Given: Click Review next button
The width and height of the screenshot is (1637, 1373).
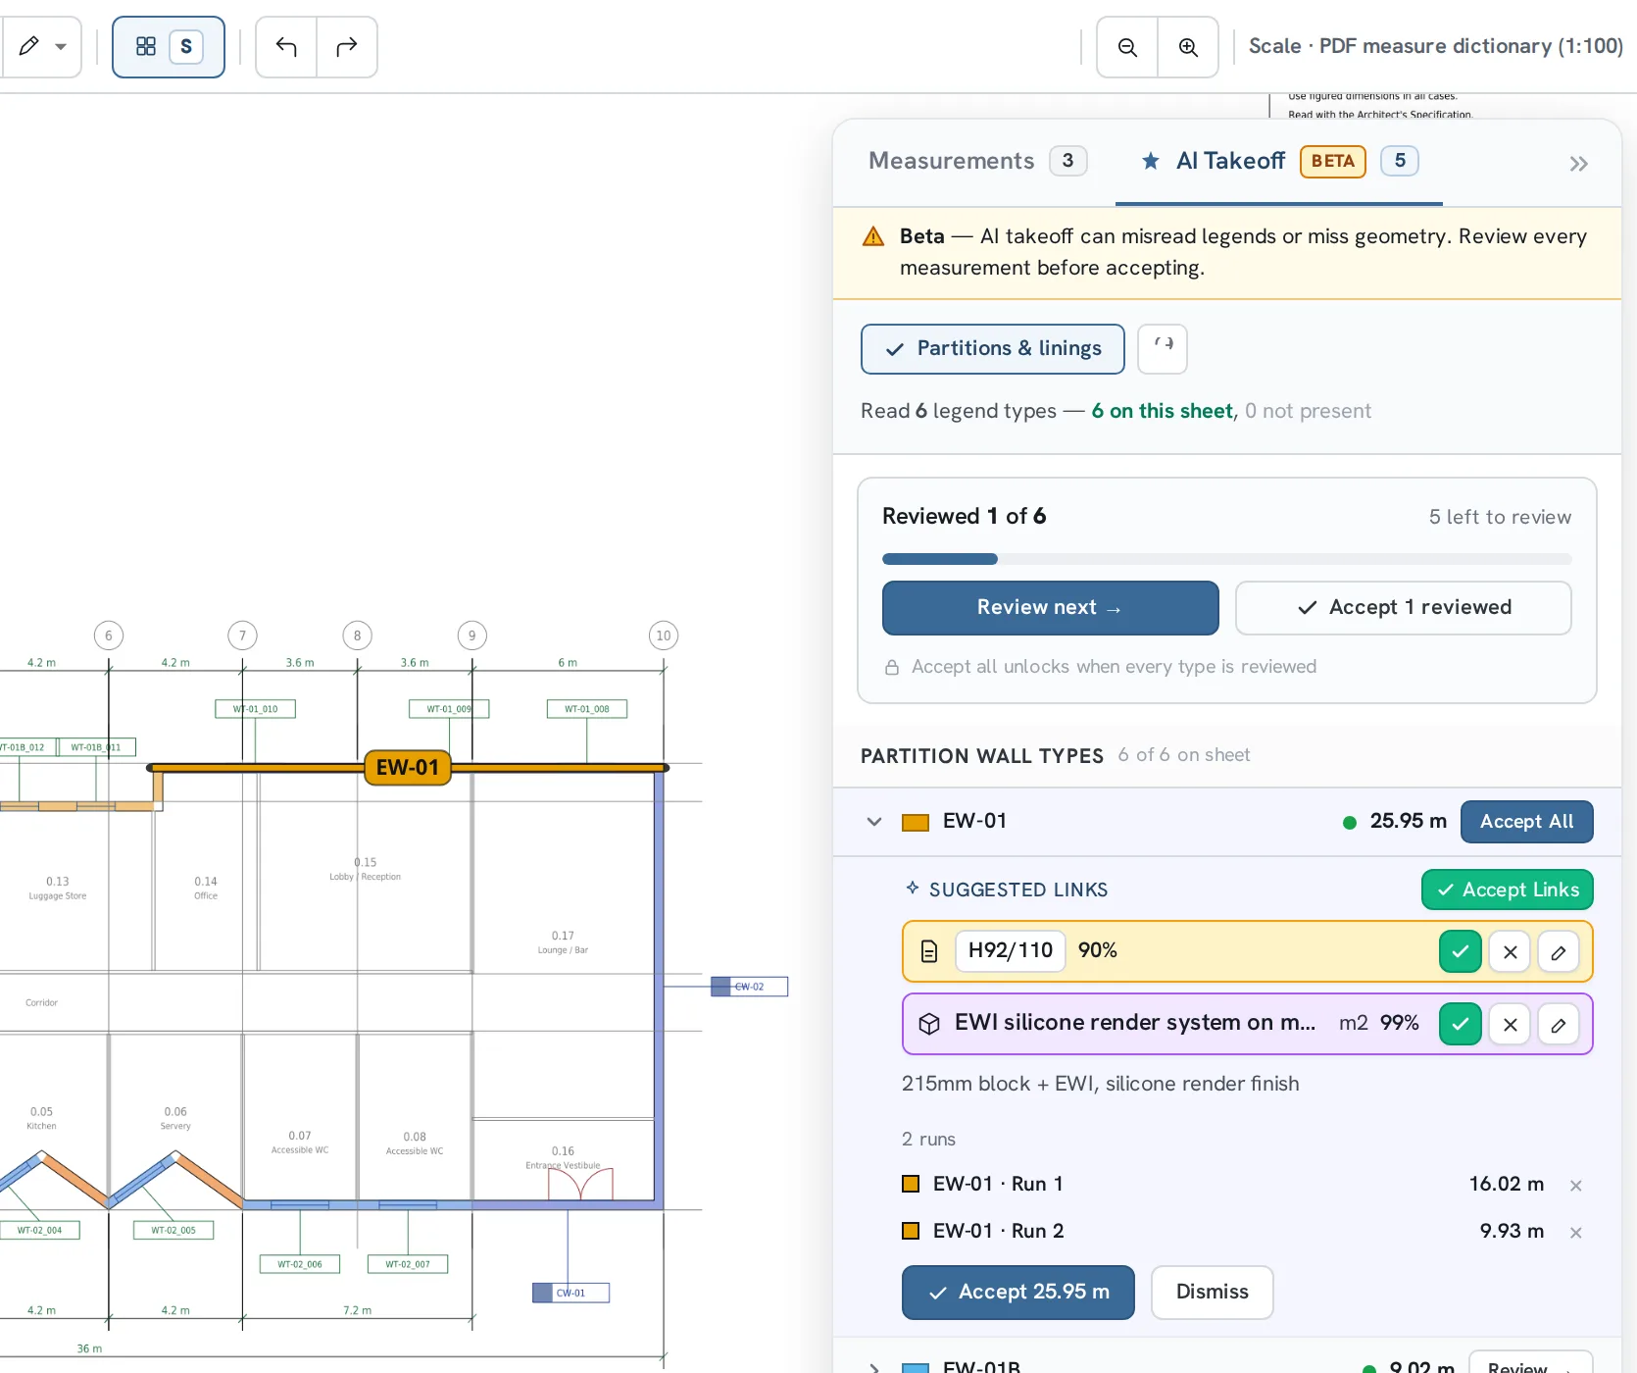Looking at the screenshot, I should pyautogui.click(x=1051, y=608).
